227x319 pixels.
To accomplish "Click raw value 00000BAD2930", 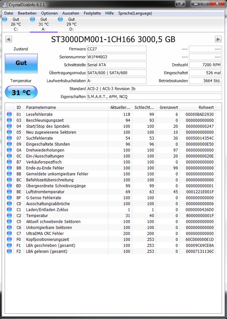I will click(x=200, y=114).
